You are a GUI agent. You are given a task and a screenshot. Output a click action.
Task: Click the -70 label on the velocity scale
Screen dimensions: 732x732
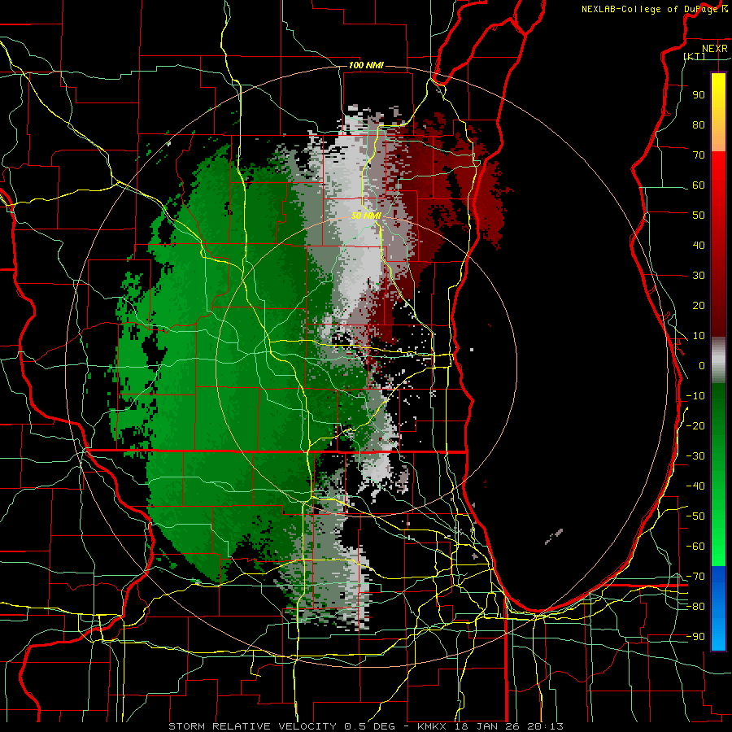(x=695, y=577)
